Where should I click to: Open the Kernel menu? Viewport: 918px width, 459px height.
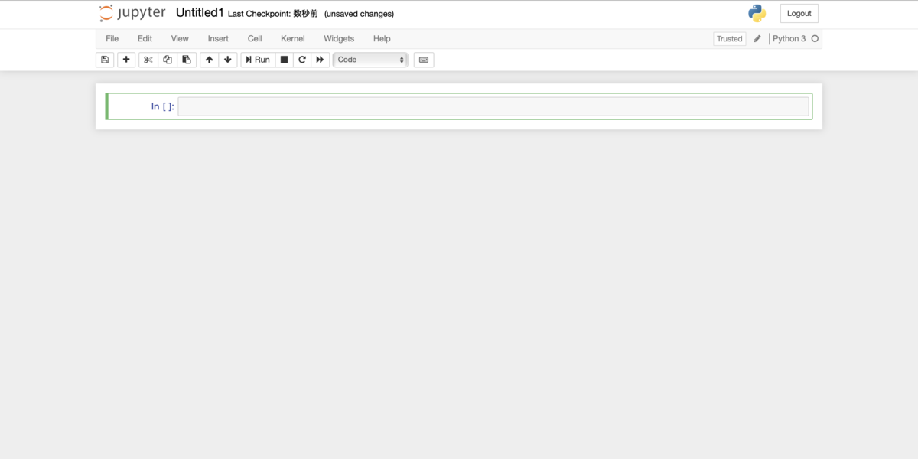pyautogui.click(x=293, y=38)
